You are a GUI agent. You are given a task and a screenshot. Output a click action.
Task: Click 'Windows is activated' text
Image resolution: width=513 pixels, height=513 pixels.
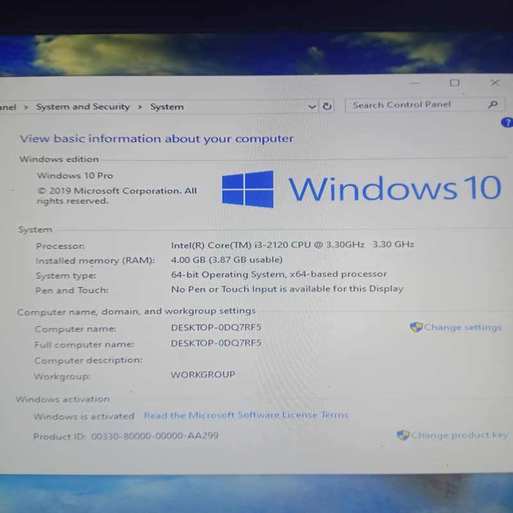(83, 416)
